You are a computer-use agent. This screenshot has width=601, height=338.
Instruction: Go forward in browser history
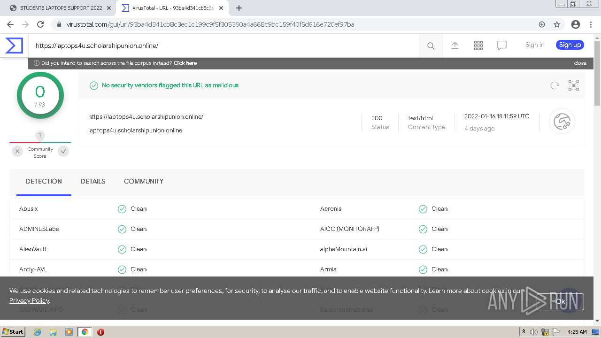tap(25, 24)
